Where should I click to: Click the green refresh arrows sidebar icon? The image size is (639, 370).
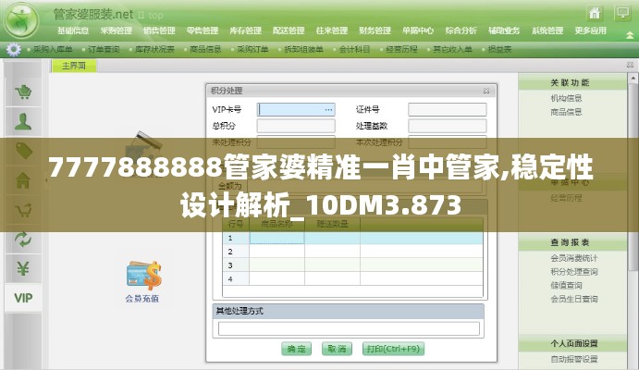[x=23, y=240]
